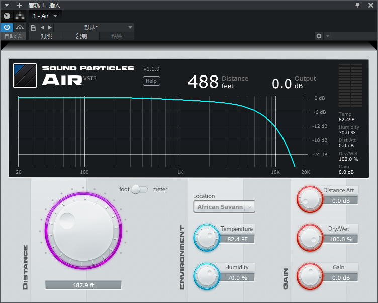
Task: Click the 复制 copy button
Action: (81, 36)
